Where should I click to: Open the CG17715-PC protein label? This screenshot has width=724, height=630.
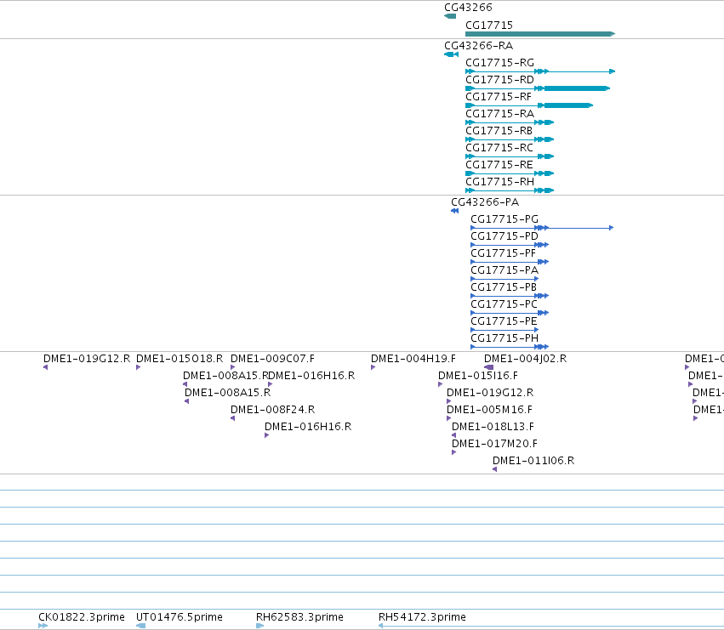tap(504, 304)
